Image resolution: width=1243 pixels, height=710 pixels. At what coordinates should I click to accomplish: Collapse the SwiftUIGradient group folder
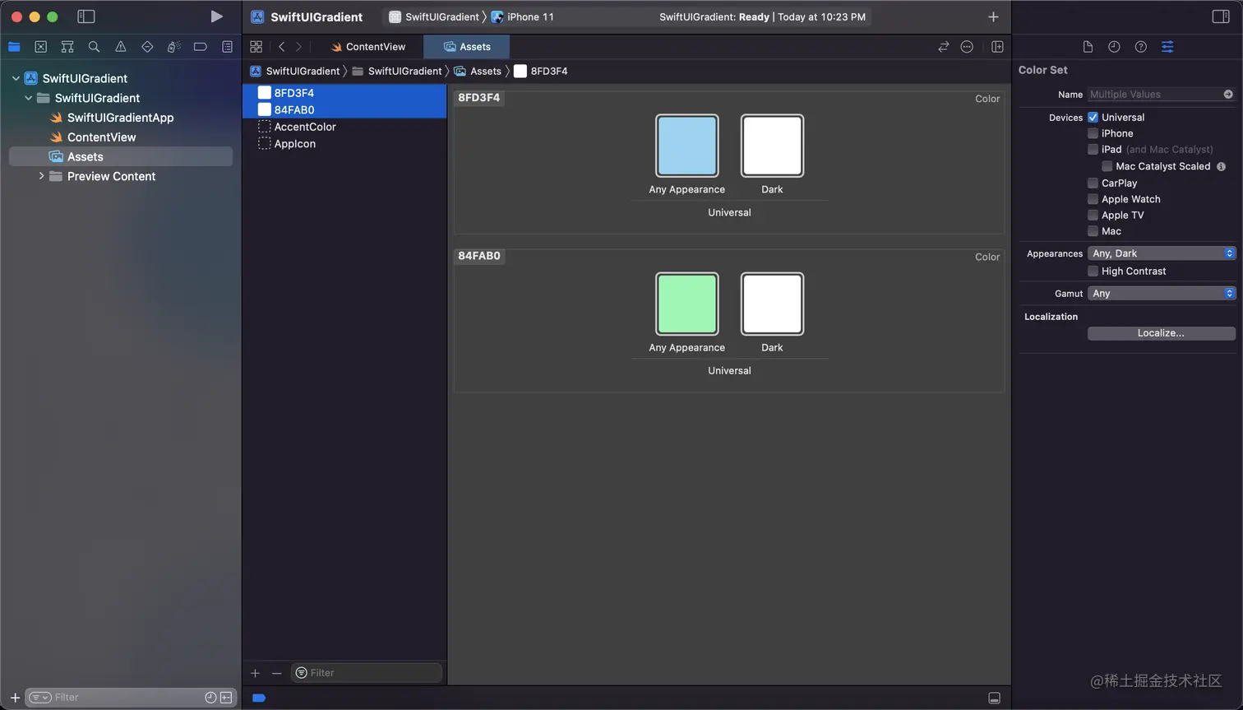[x=29, y=98]
